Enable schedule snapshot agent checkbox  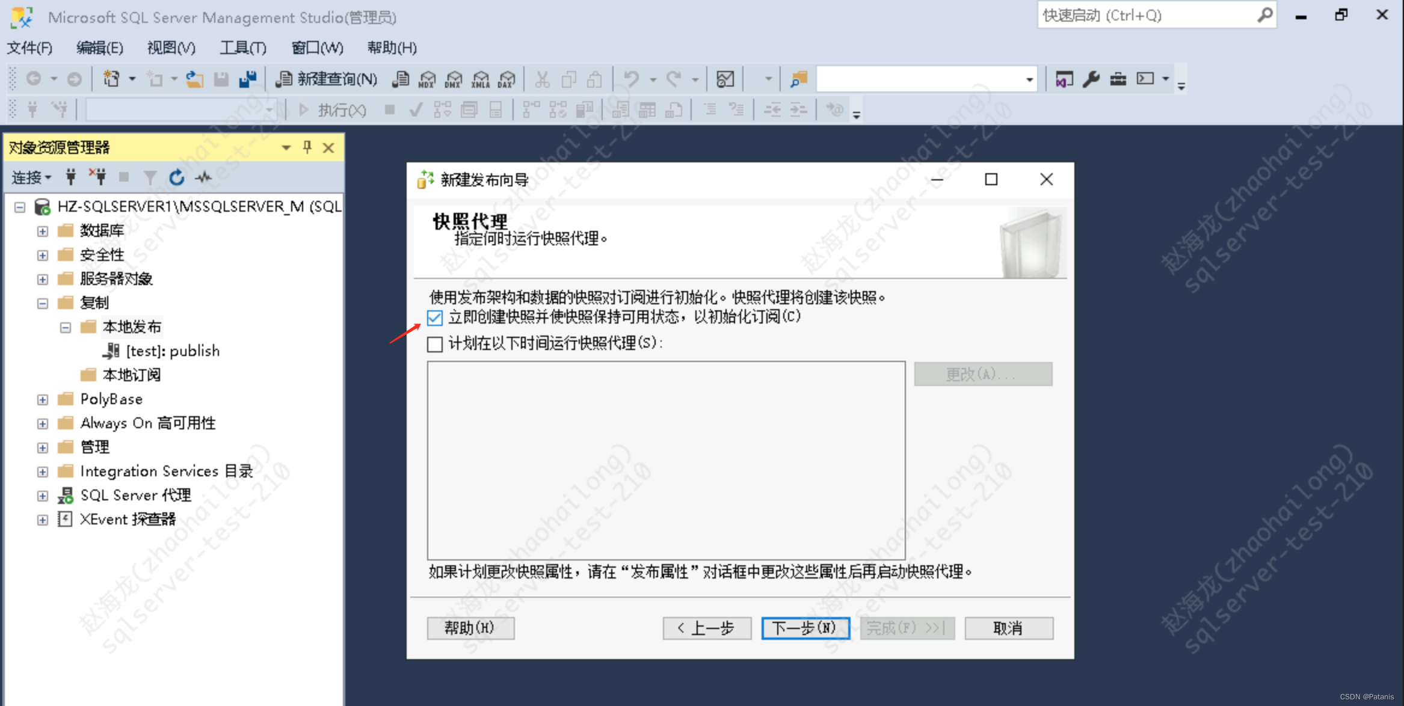tap(435, 344)
